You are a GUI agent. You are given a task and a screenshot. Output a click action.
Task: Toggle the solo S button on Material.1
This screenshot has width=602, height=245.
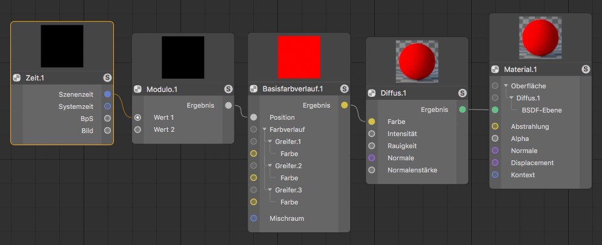pos(586,70)
